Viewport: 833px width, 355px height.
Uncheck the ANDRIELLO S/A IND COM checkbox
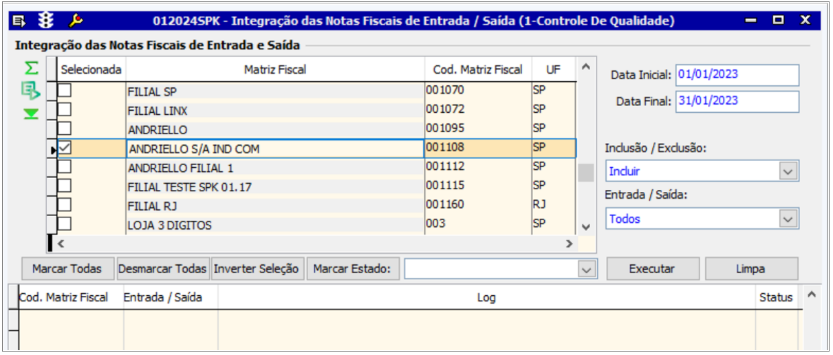point(64,147)
